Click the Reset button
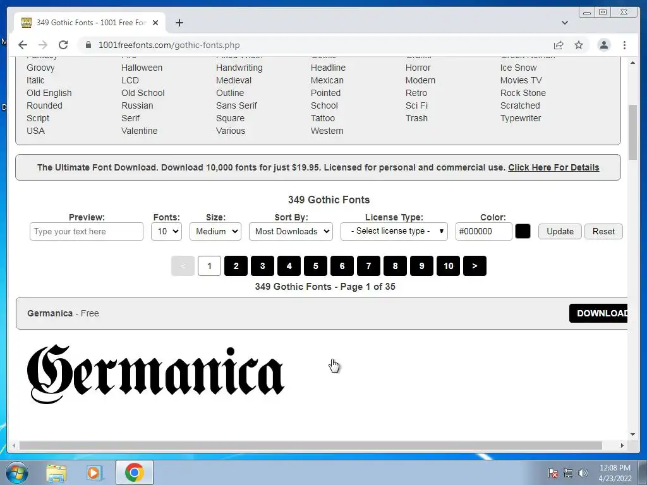This screenshot has width=647, height=485. [x=603, y=231]
